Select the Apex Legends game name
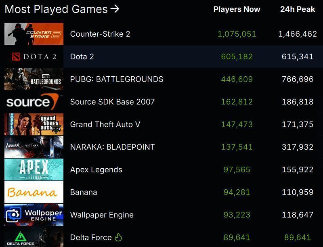 tap(96, 170)
